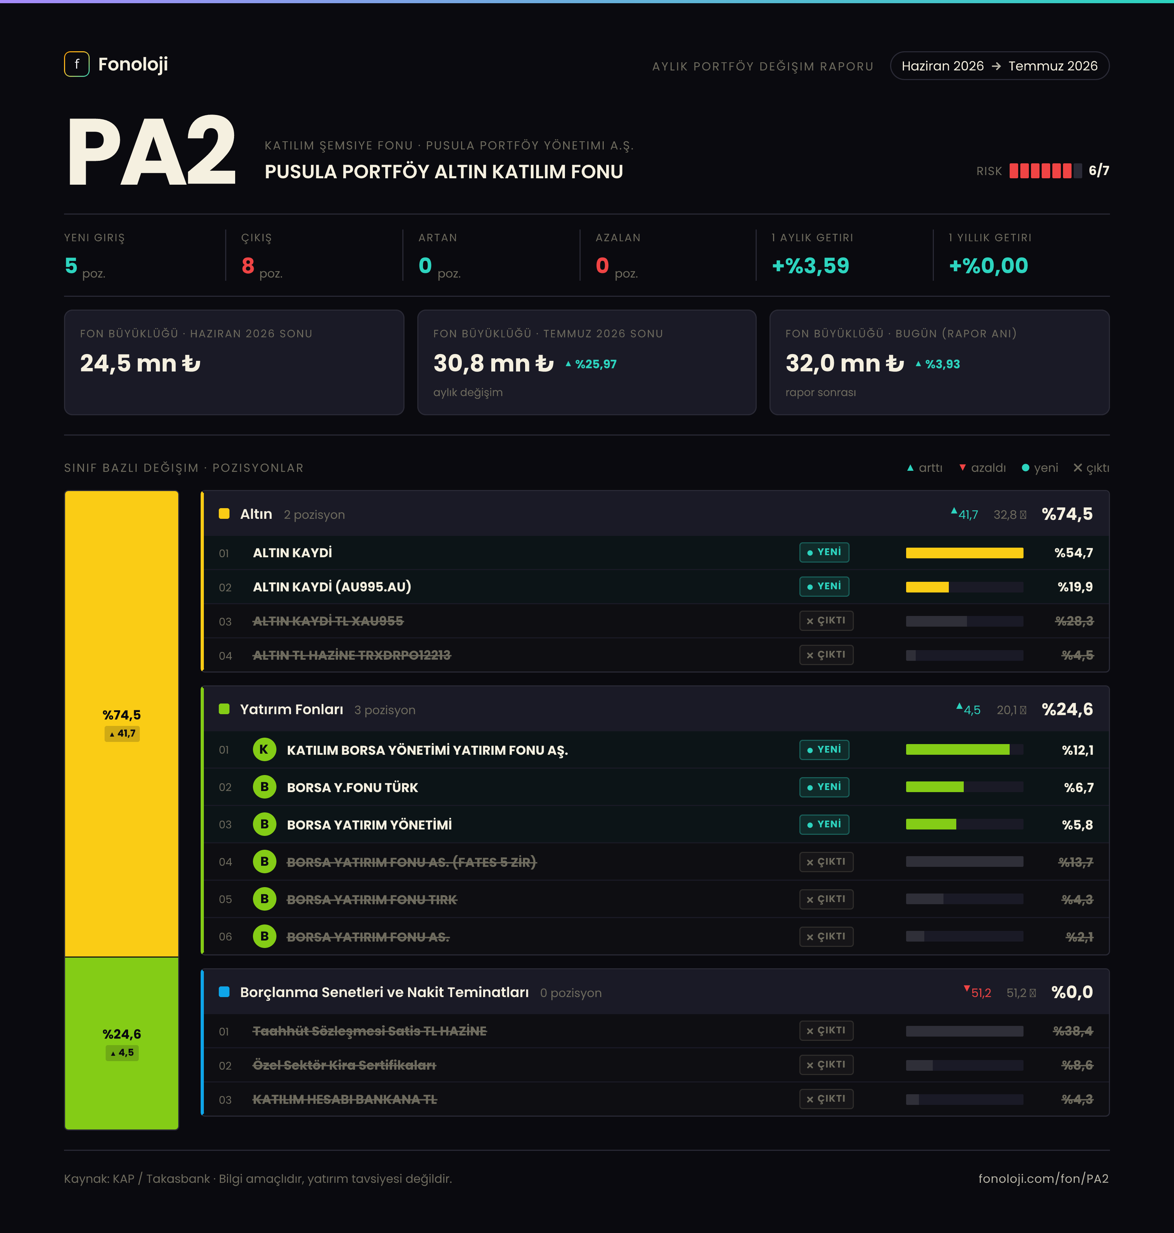The height and width of the screenshot is (1233, 1174).
Task: Click the B icon of the FATES 5 ZİR fund
Action: point(264,862)
